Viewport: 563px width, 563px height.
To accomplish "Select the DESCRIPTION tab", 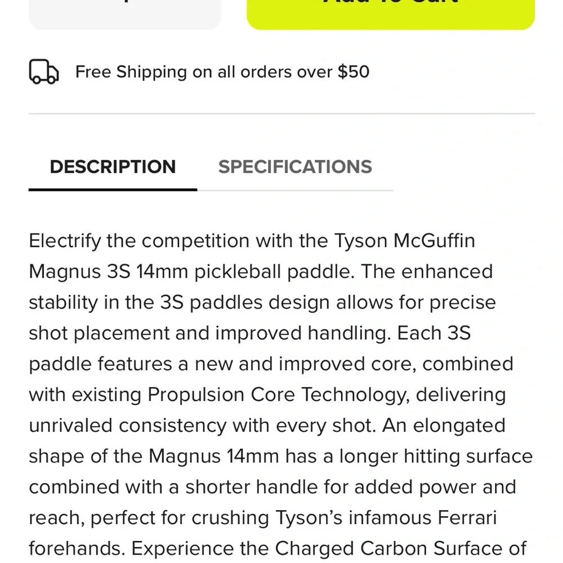I will [x=113, y=167].
